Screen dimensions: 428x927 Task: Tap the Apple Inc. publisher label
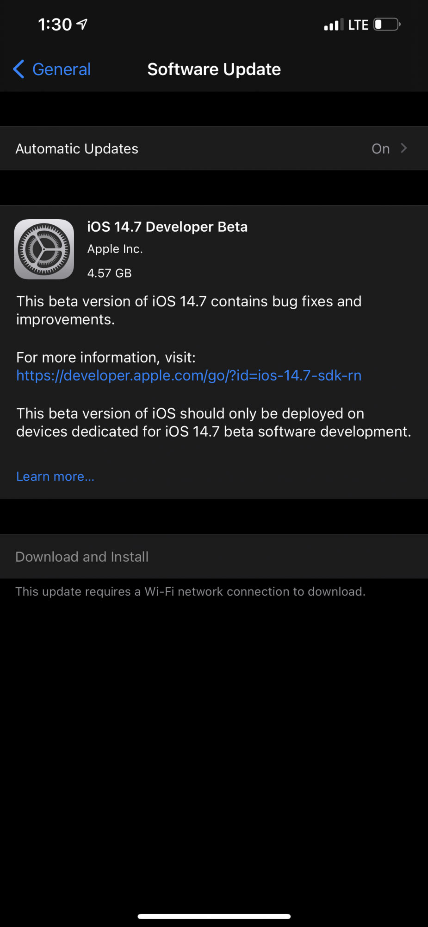click(115, 249)
